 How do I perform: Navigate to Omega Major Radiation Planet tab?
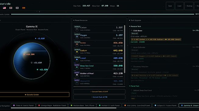point(52,105)
